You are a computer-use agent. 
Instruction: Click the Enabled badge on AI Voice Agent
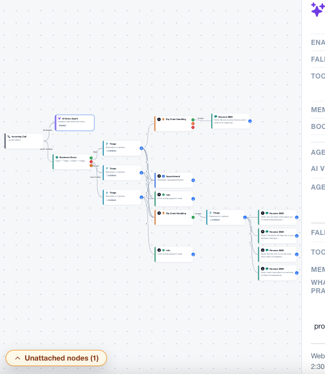[x=62, y=126]
